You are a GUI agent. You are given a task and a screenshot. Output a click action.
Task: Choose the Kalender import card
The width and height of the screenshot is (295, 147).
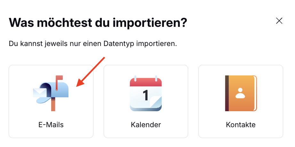tap(146, 101)
